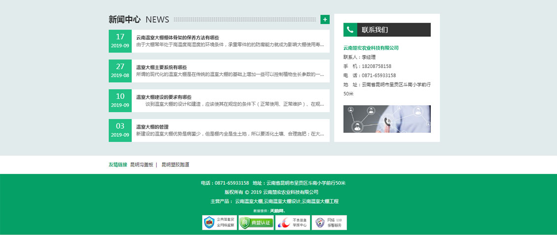This screenshot has width=557, height=235.
Task: Click the phone icon in 联系我们 header
Action: [x=350, y=30]
